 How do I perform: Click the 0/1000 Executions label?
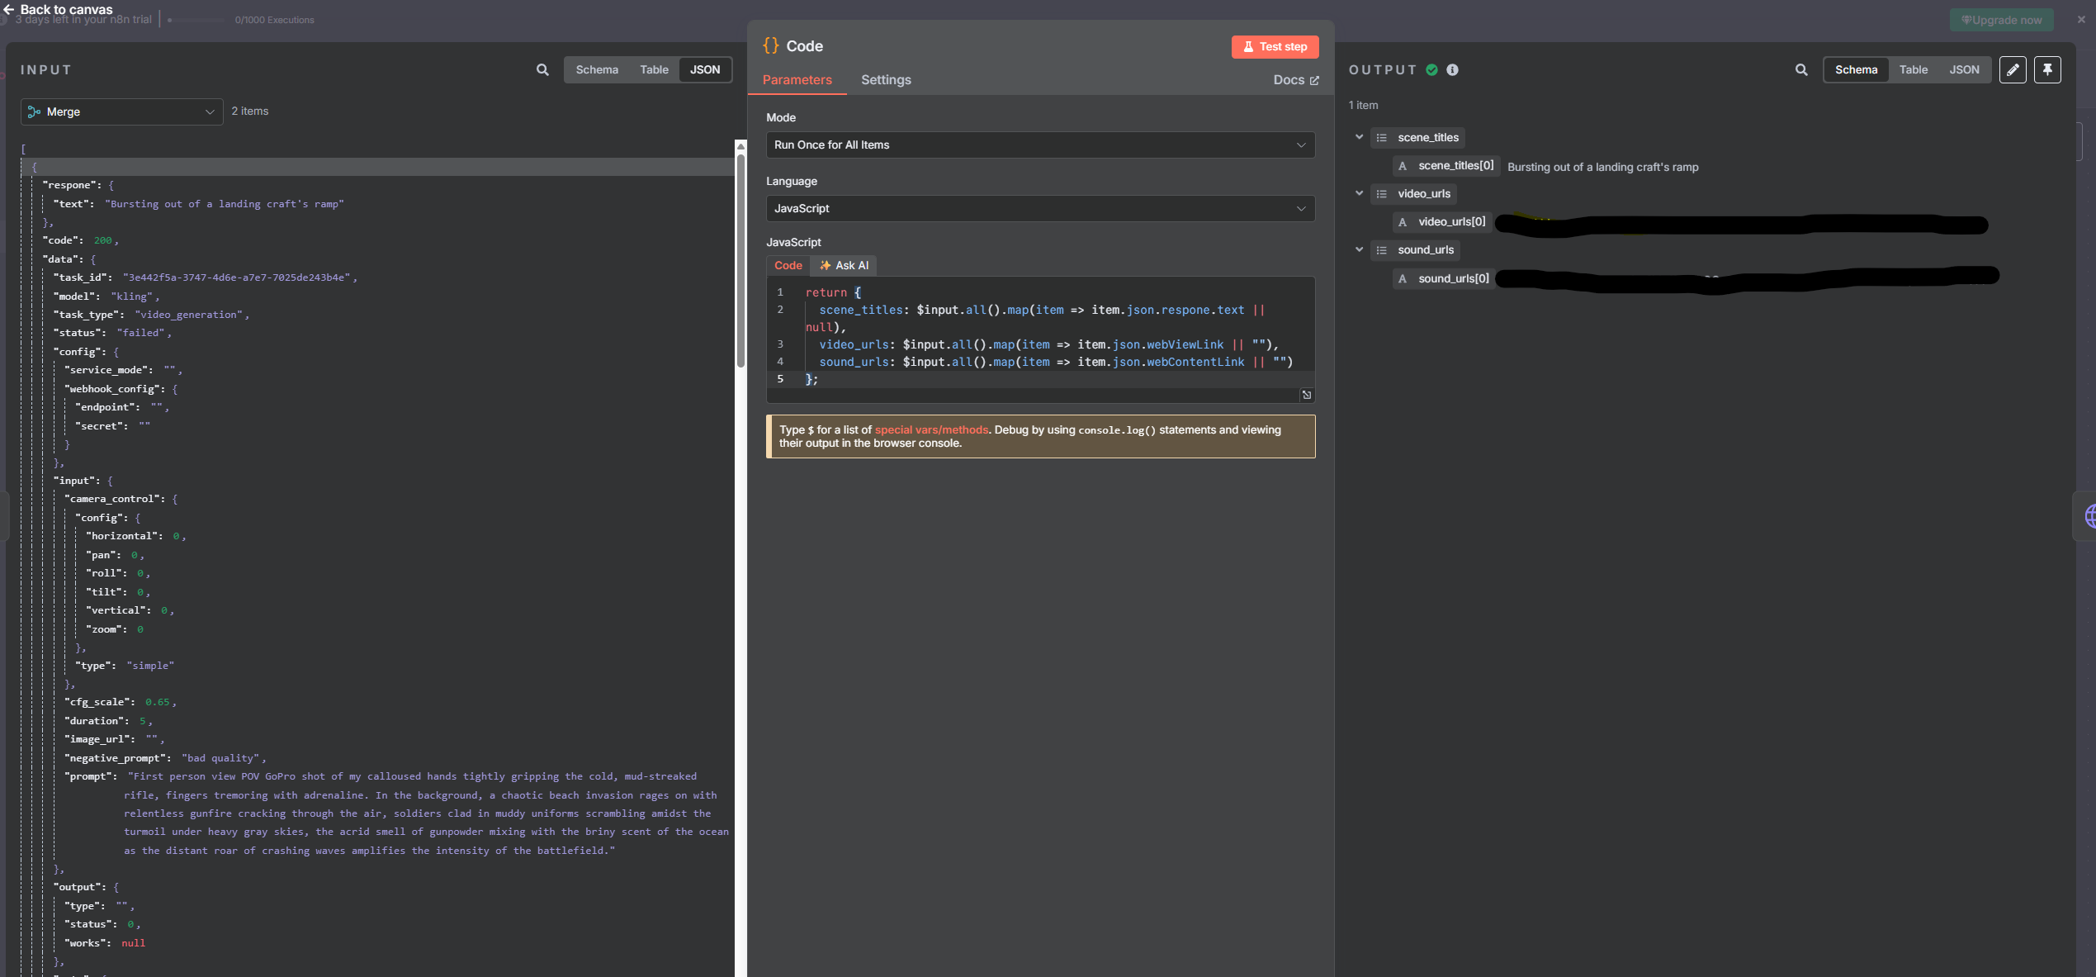click(274, 20)
